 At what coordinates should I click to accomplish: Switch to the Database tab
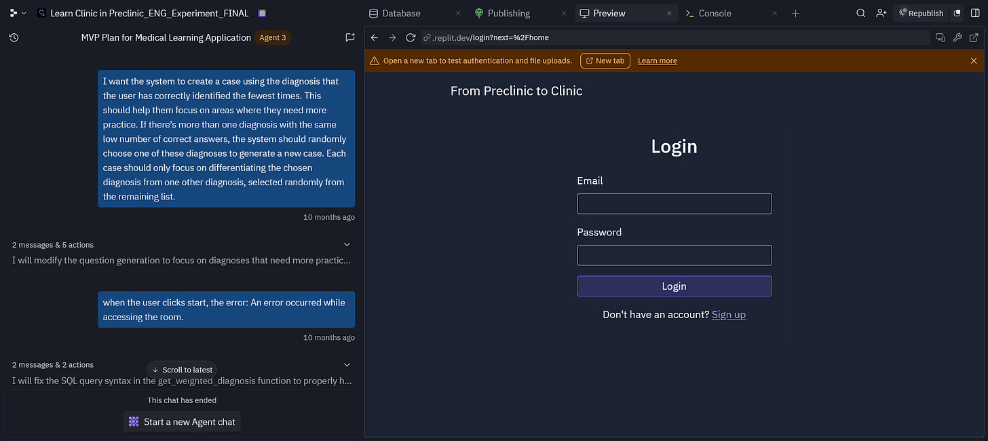[x=395, y=13]
